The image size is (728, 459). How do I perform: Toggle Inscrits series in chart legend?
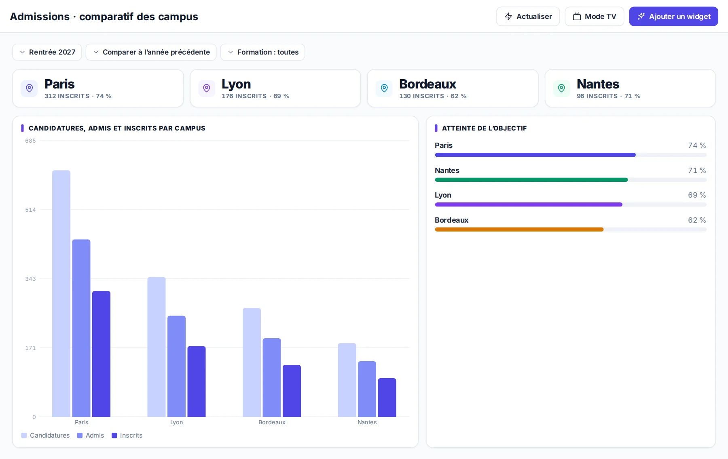pyautogui.click(x=127, y=436)
